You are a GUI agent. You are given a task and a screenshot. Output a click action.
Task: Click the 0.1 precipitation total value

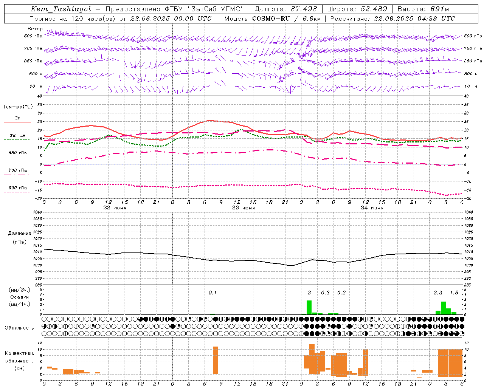(x=213, y=293)
